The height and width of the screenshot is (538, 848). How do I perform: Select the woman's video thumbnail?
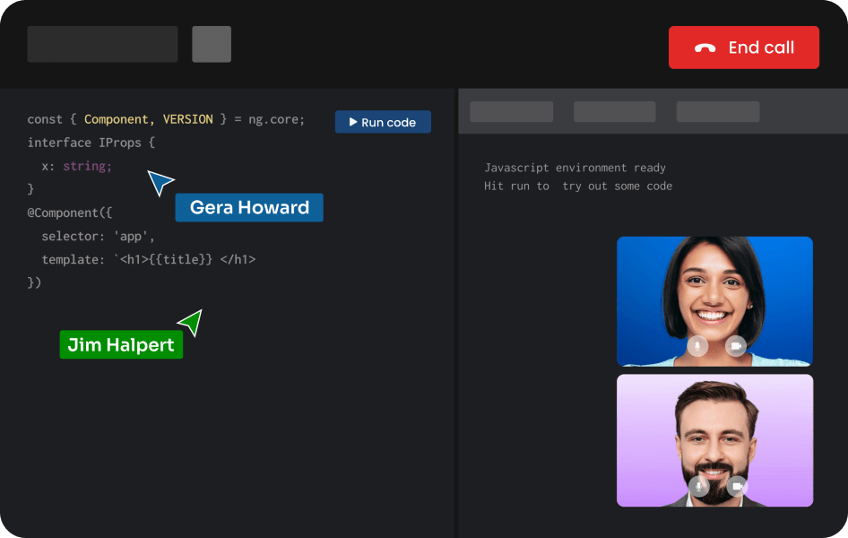point(714,301)
